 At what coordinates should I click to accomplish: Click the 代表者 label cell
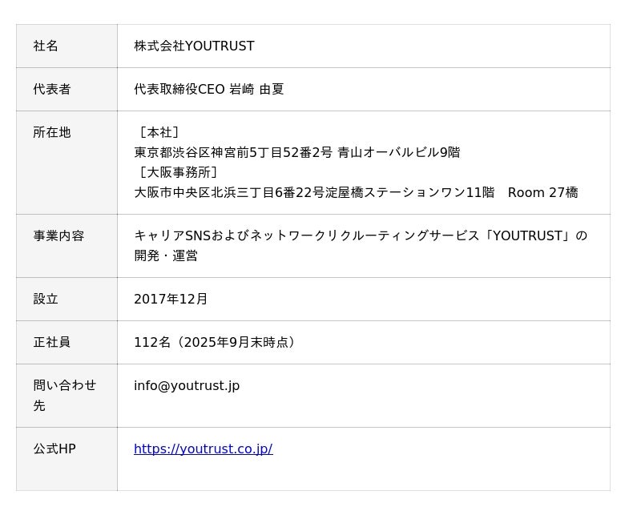tap(52, 89)
